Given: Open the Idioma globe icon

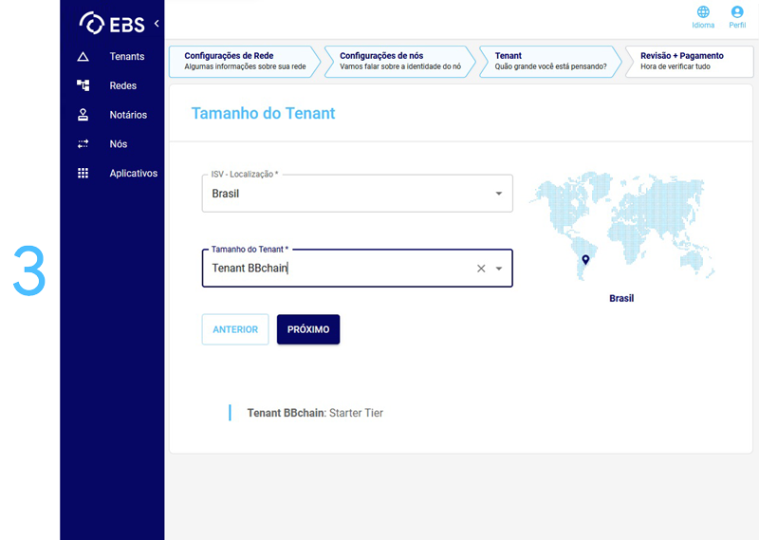Looking at the screenshot, I should [x=703, y=12].
